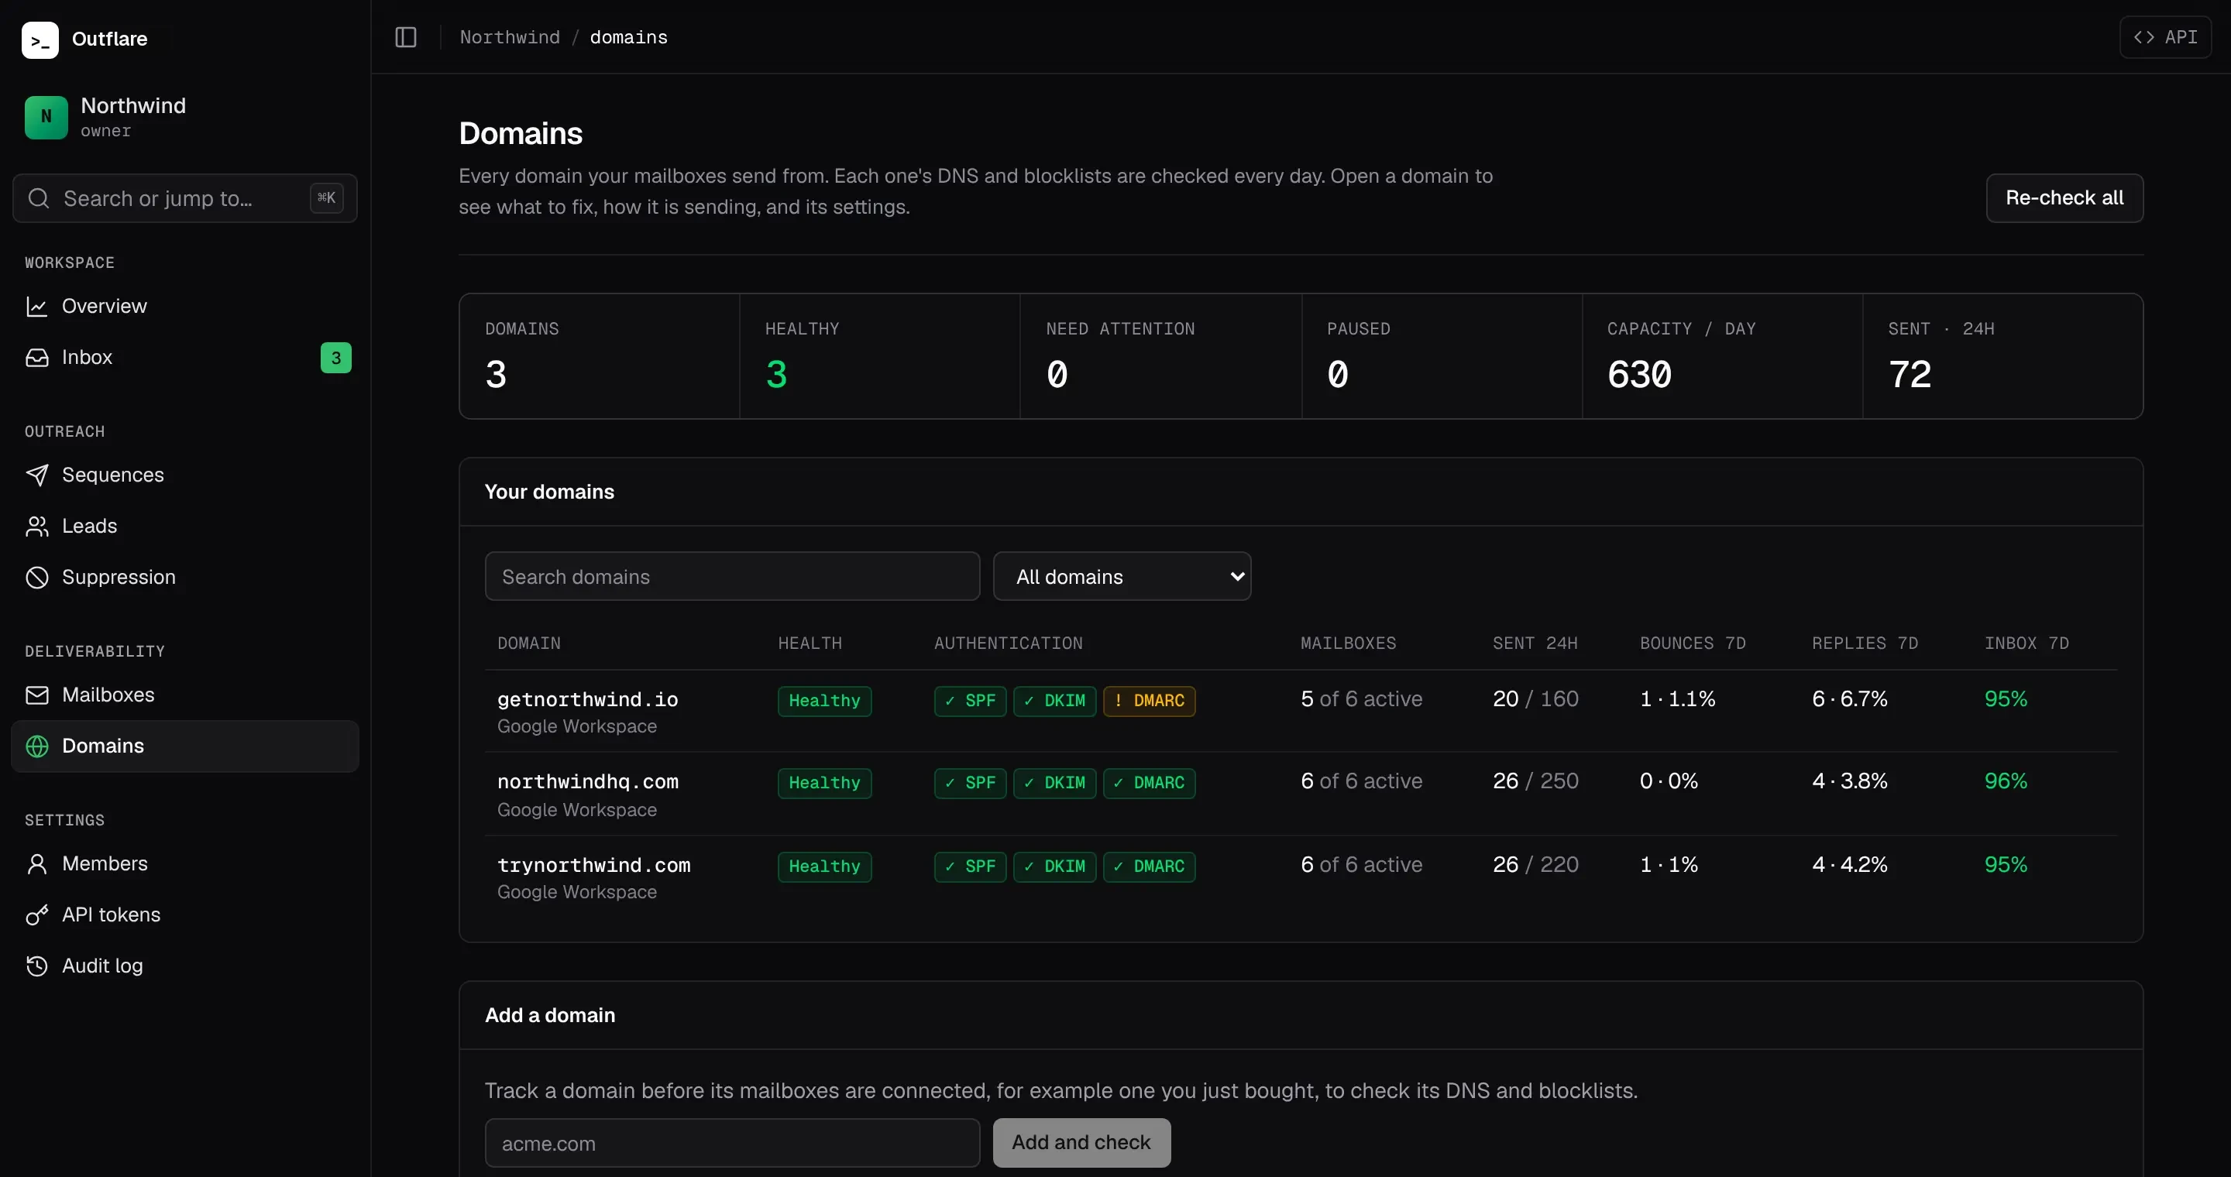Click the Leads people icon
Screen dimensions: 2231x1177
36,527
